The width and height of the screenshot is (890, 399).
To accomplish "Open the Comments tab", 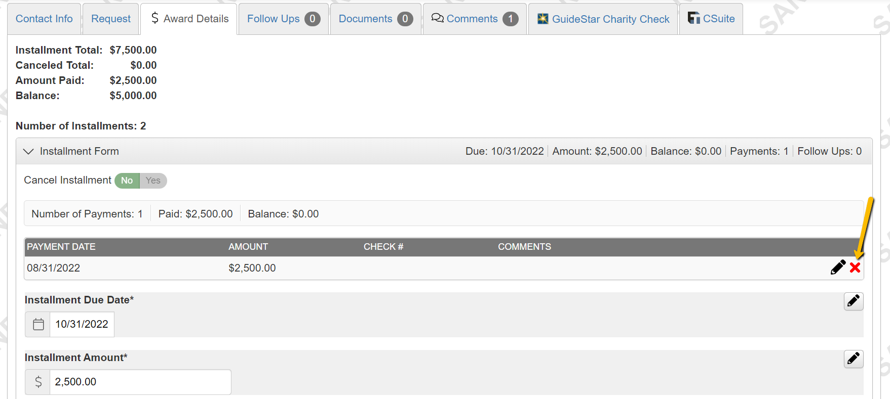I will pos(475,19).
